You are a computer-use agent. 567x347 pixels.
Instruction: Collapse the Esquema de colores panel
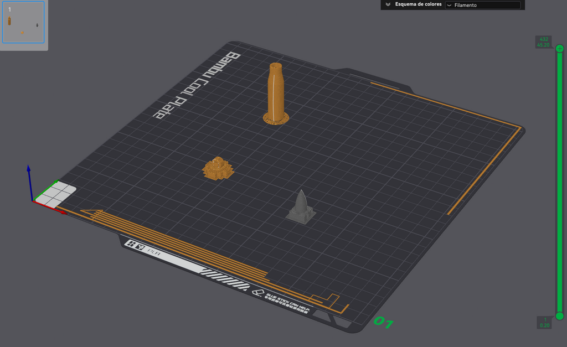tap(388, 4)
